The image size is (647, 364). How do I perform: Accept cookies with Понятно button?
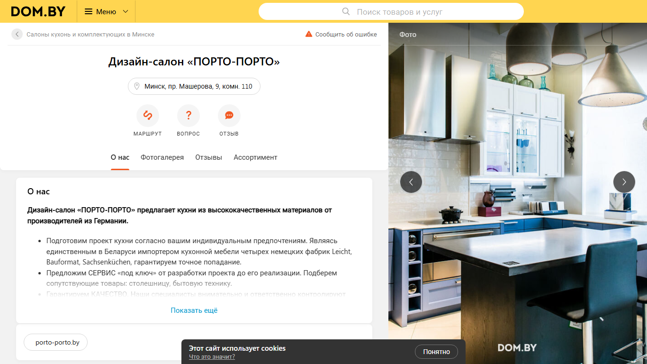437,352
